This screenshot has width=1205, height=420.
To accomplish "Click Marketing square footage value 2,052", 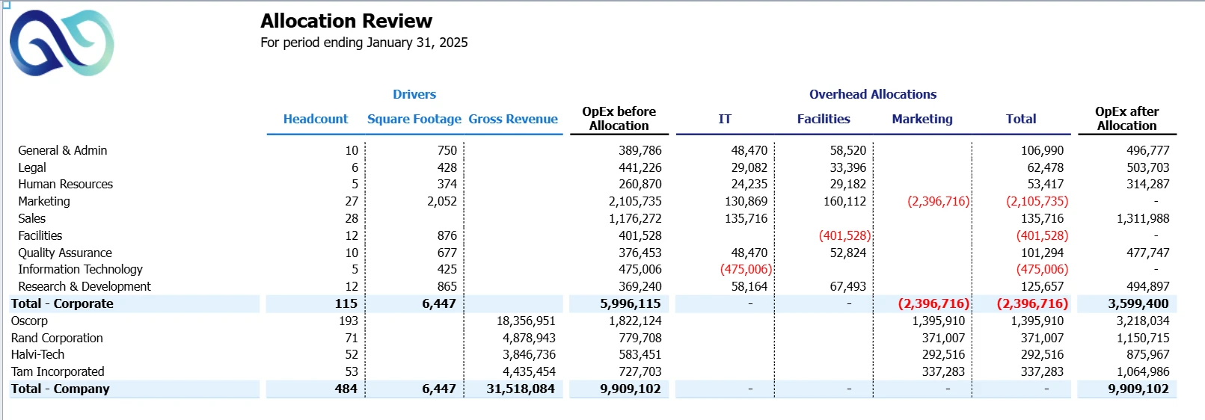I will pyautogui.click(x=442, y=201).
